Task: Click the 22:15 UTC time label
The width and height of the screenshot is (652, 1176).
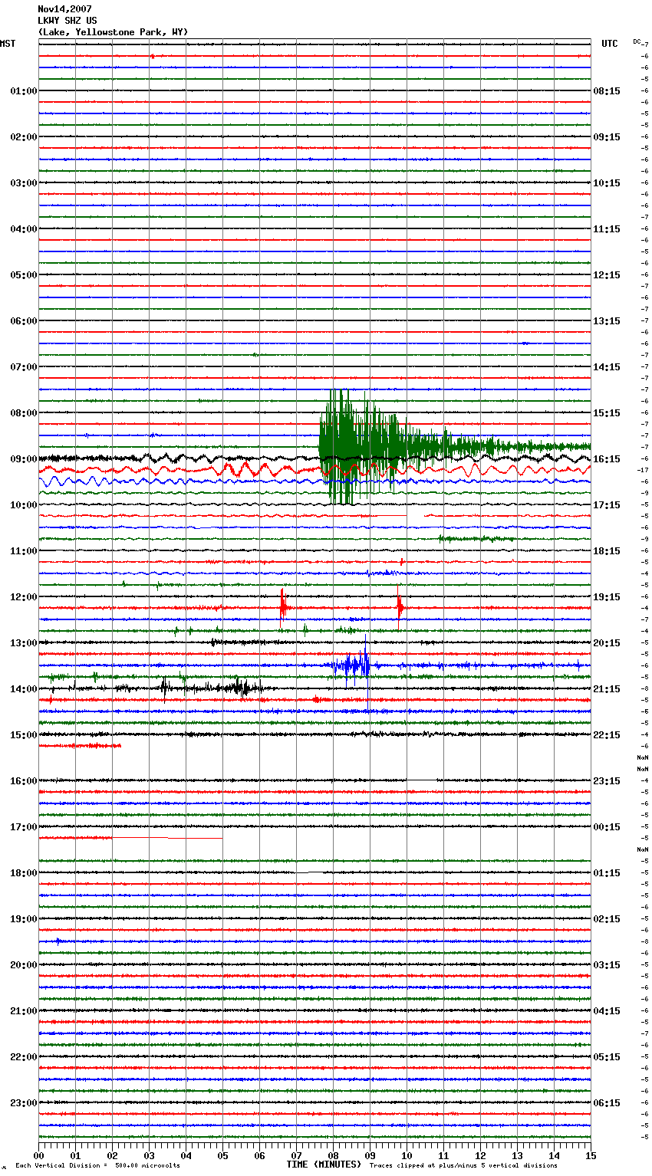Action: [x=607, y=735]
